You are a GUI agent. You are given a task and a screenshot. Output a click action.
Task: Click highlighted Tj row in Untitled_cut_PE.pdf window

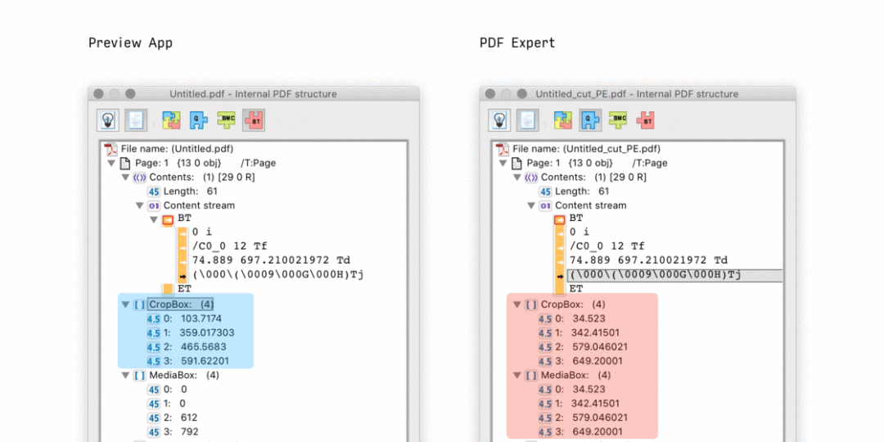click(674, 275)
